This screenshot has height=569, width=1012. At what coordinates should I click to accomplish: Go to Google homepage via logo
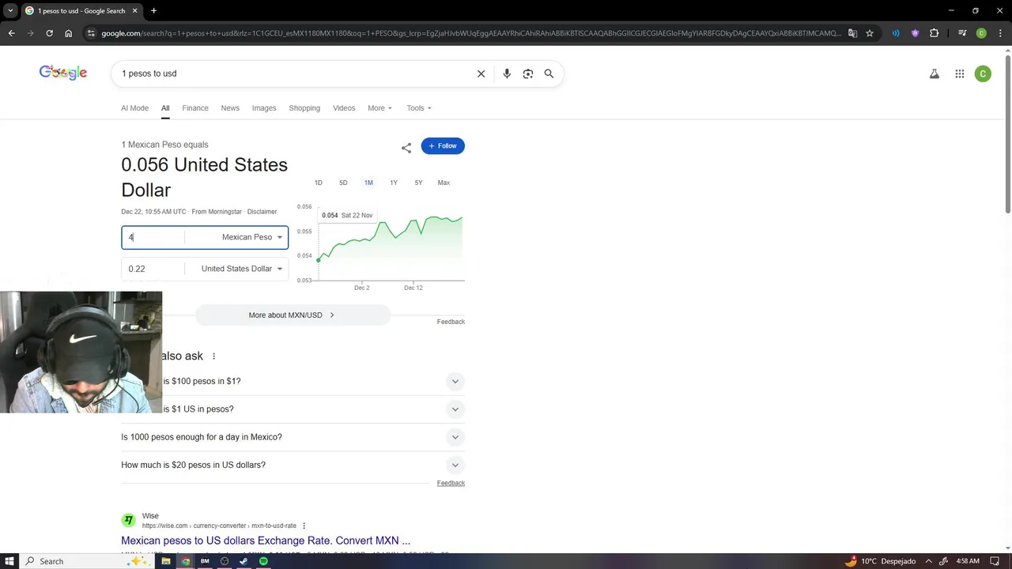pyautogui.click(x=63, y=73)
